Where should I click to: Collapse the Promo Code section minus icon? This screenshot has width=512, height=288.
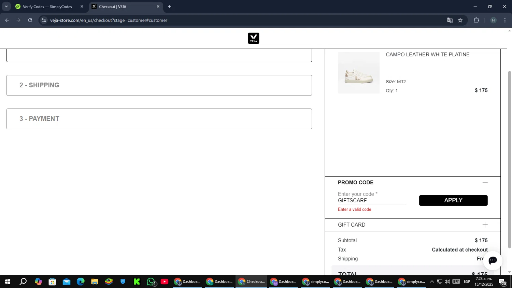[485, 183]
